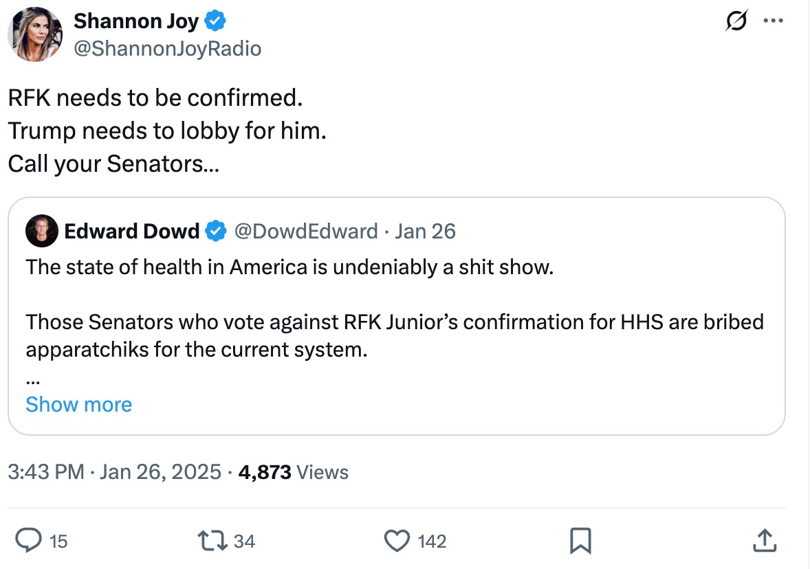Open the @DowdEdward handle
This screenshot has height=569, width=810.
coord(306,232)
